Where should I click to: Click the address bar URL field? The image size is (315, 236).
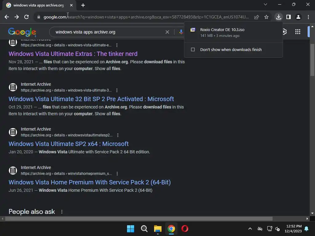[x=146, y=17]
